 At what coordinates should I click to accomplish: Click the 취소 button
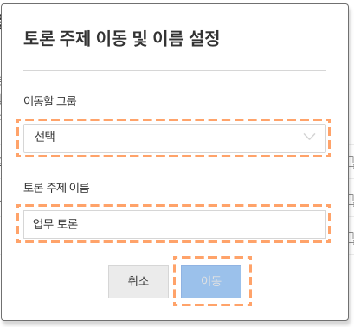(138, 282)
